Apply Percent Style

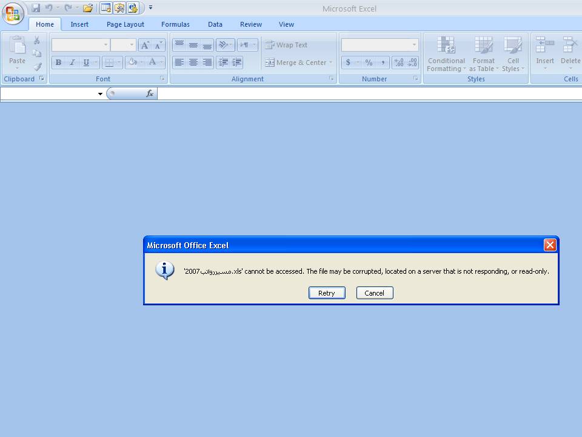pos(369,63)
